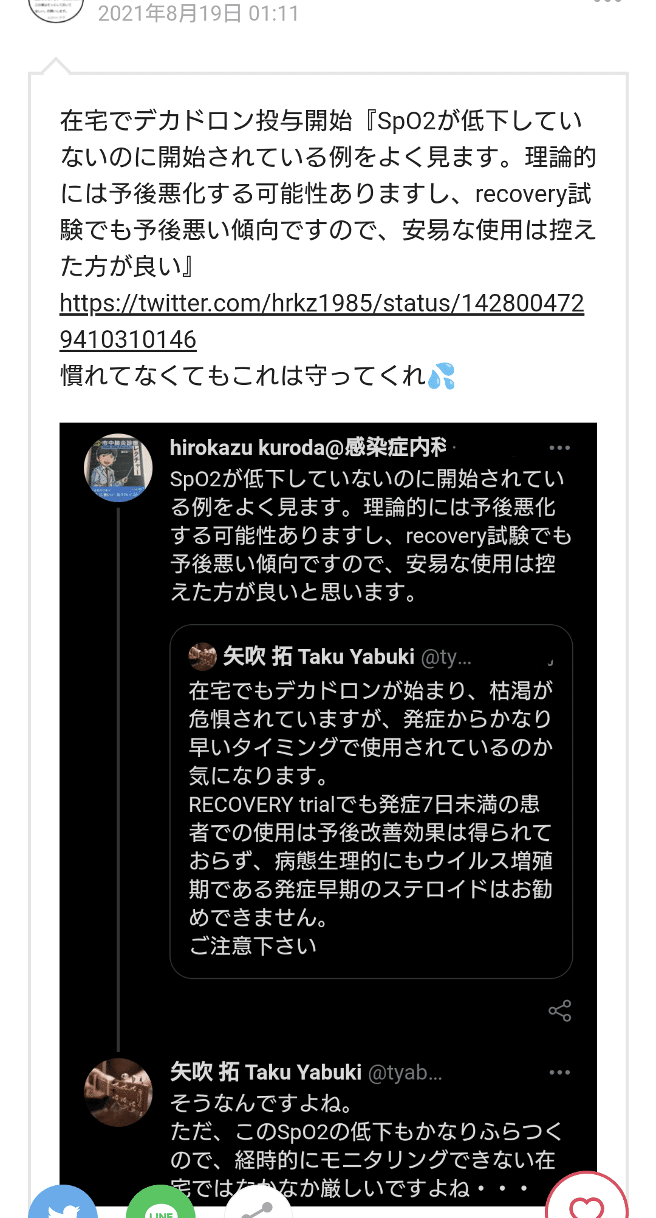Tap hirokazu kuroda@感染症内科 display name
The height and width of the screenshot is (1218, 656).
coord(309,447)
